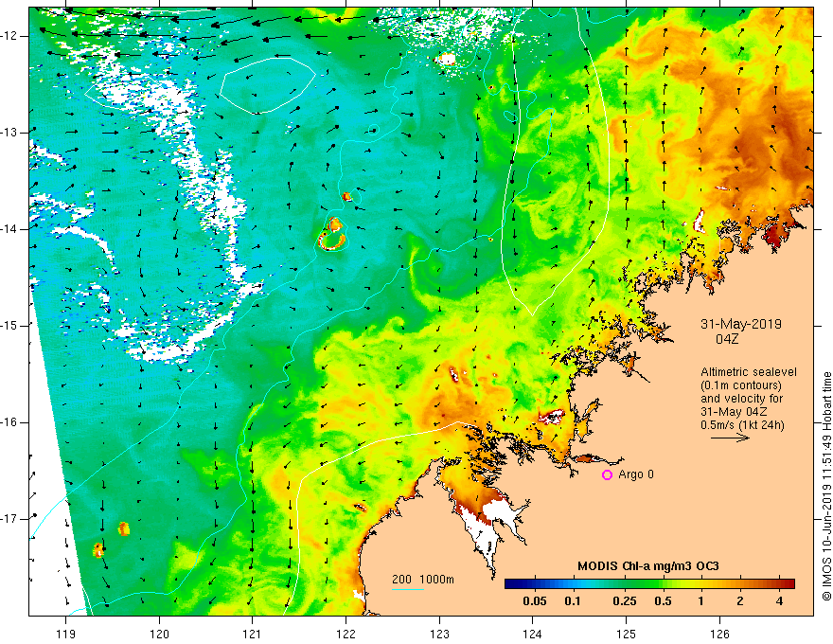The width and height of the screenshot is (833, 644).
Task: Click the '0.5m/s (1kt 24h)' scale text
Action: pos(742,424)
